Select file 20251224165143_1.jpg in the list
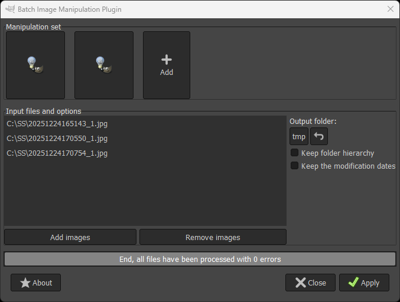Viewport: 400px width, 302px height. [x=145, y=124]
